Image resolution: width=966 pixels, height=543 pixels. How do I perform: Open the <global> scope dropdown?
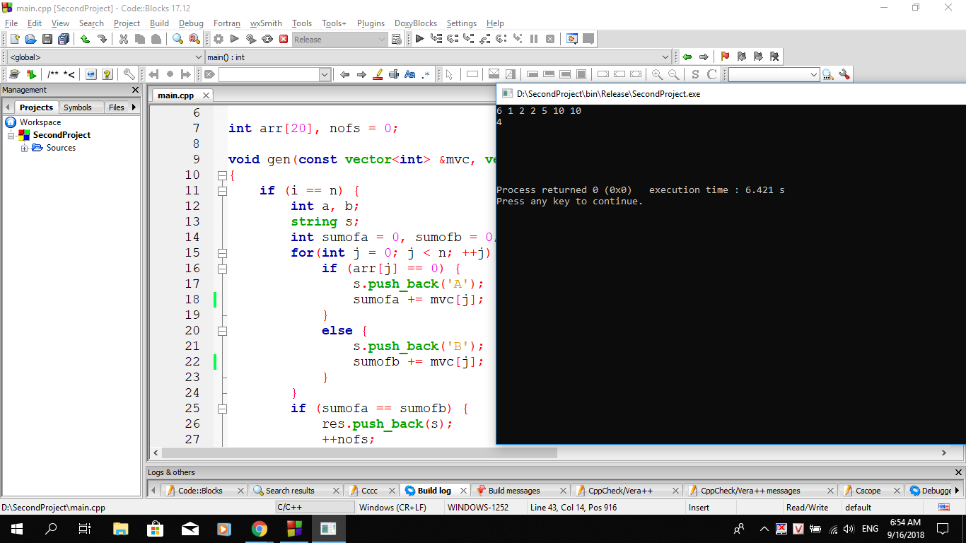pyautogui.click(x=198, y=57)
